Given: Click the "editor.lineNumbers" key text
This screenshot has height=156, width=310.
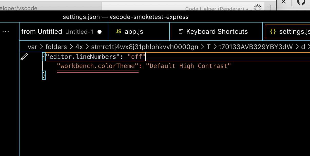Looking at the screenshot, I should [x=83, y=57].
